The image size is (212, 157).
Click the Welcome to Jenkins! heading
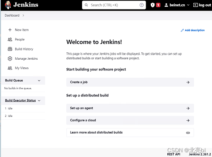pos(94,42)
